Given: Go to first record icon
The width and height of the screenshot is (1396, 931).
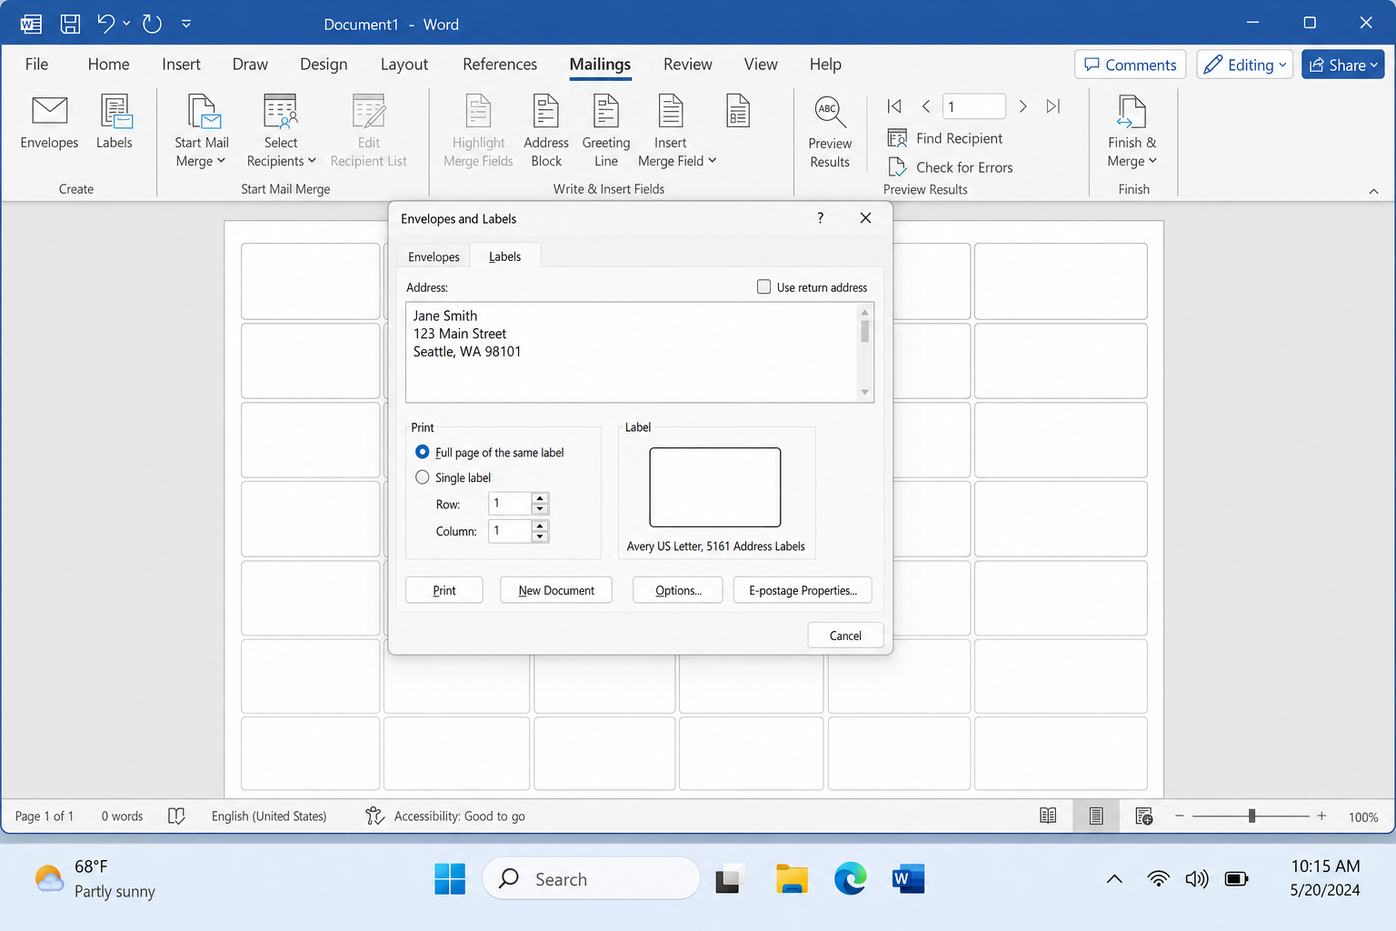Looking at the screenshot, I should tap(894, 106).
